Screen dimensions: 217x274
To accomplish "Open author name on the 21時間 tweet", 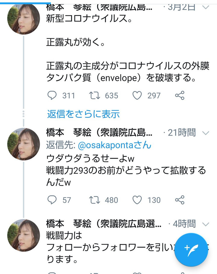I will [x=99, y=132].
